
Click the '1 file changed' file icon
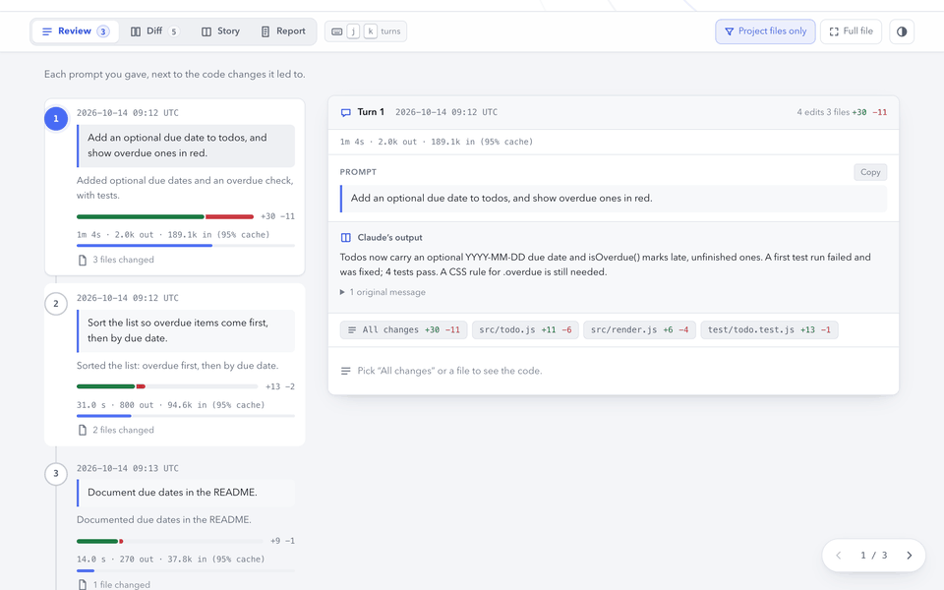83,584
